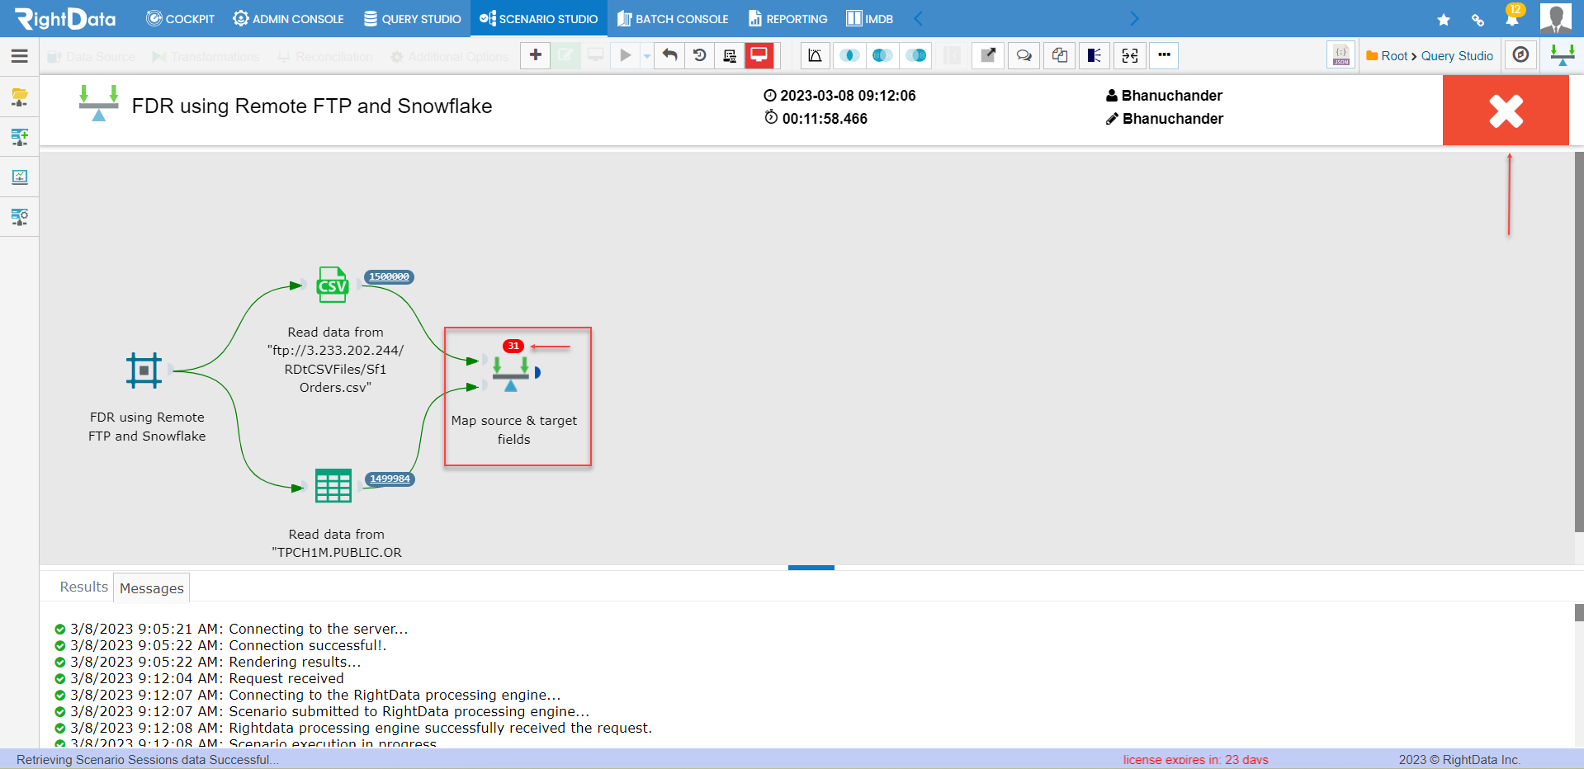Open the IMDB menu
Image resolution: width=1584 pixels, height=769 pixels.
pos(869,18)
